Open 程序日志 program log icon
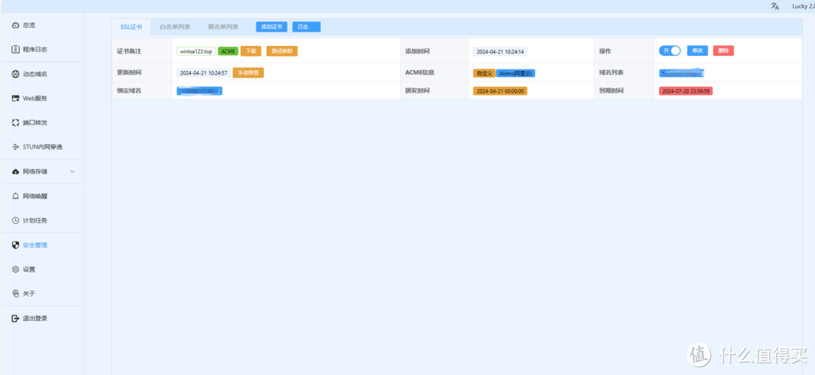 [x=15, y=50]
